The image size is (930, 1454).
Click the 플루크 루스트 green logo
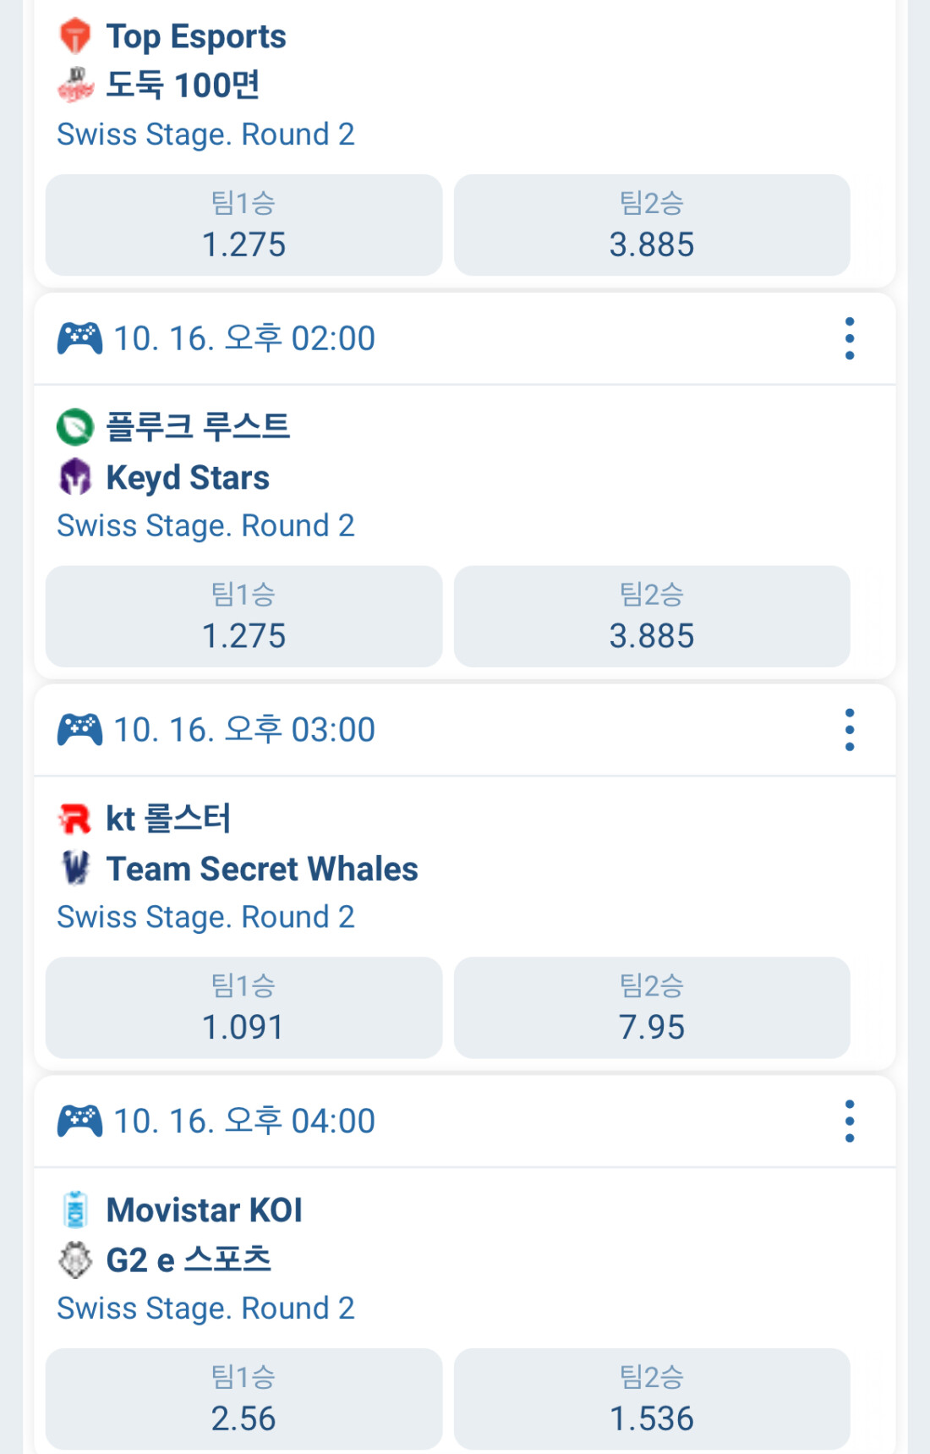point(75,426)
